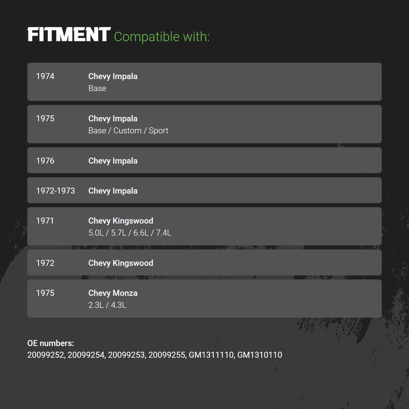
Task: Click the '1972-1973' year range label
Action: [56, 191]
